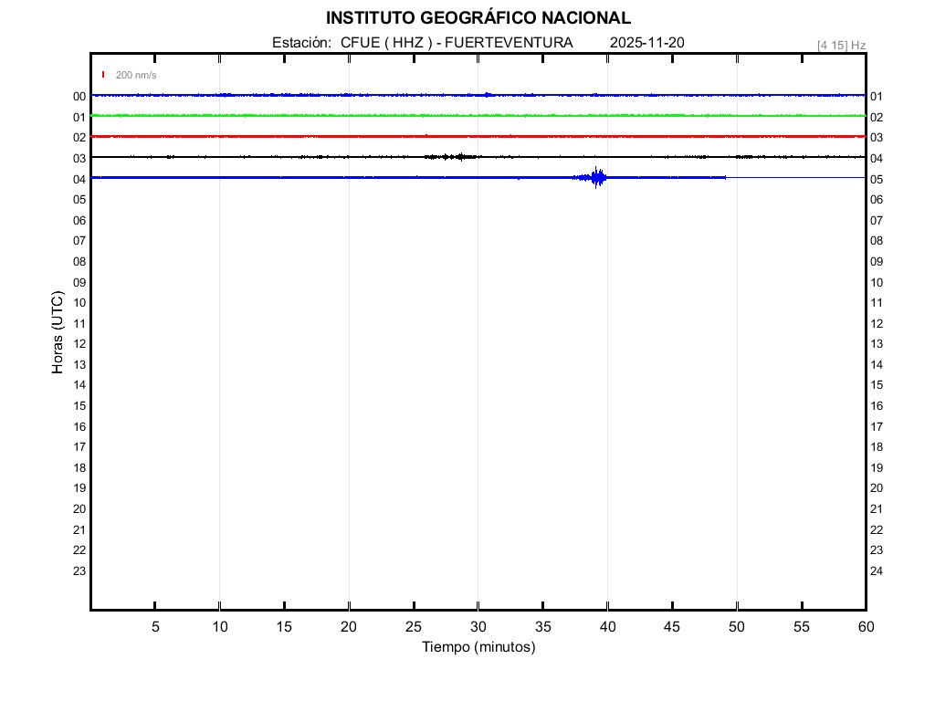Click hour 23 label on left axis
Image resolution: width=935 pixels, height=701 pixels.
79,571
